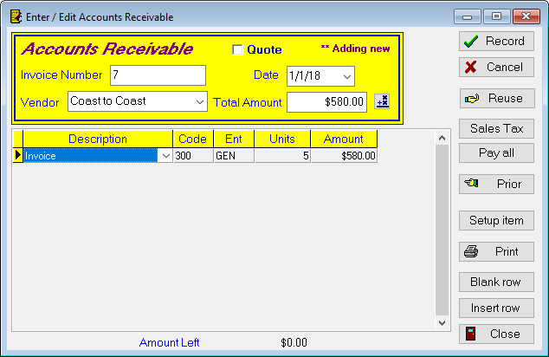
Task: Click the Units column header
Action: (282, 140)
